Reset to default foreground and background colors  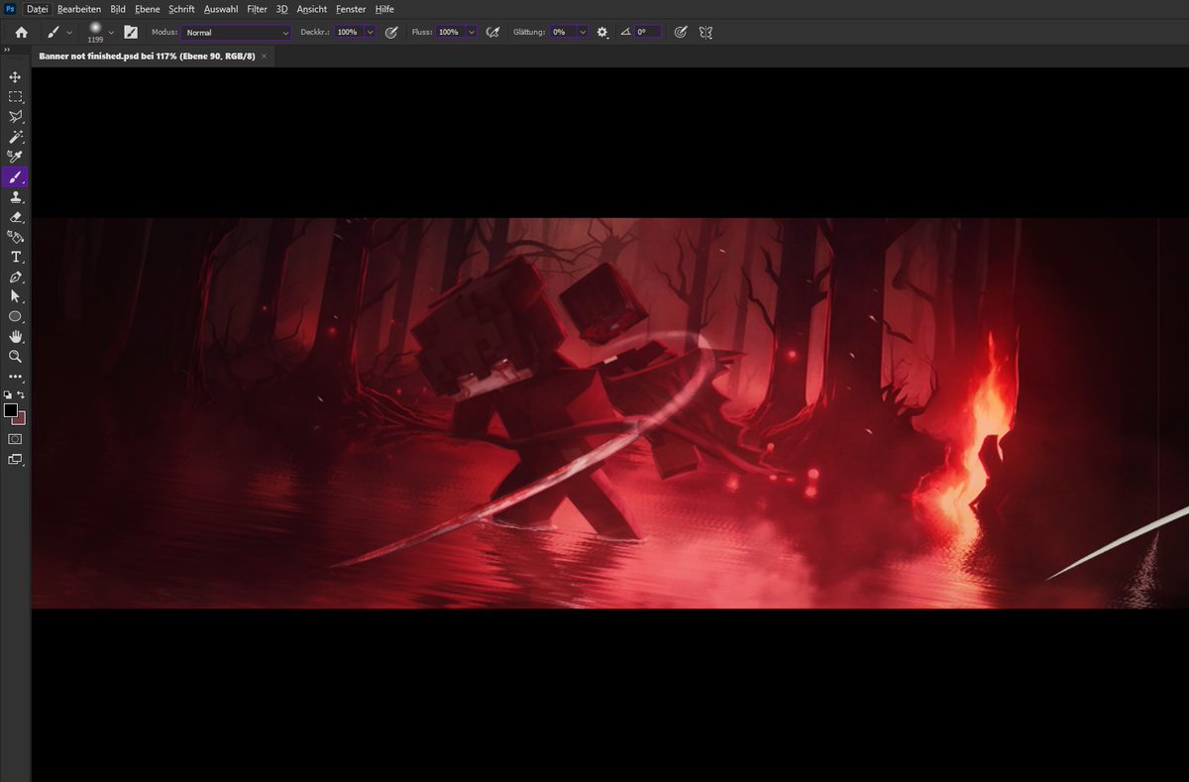[x=8, y=394]
